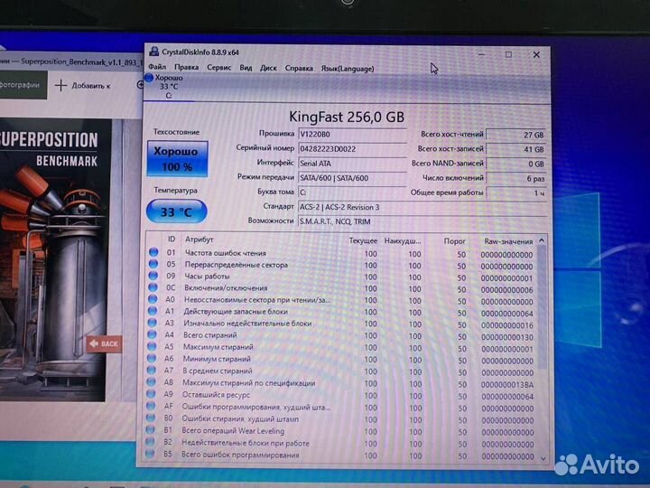Click the status dot for attribute 01

tap(153, 252)
